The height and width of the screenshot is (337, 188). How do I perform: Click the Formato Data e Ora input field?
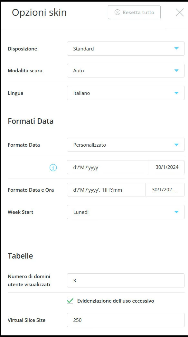[106, 189]
